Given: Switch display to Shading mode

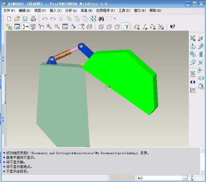Looking at the screenshot, I should coord(125,27).
